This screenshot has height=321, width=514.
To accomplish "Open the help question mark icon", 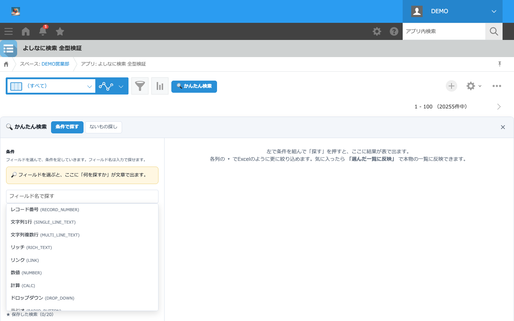I will coord(394,31).
